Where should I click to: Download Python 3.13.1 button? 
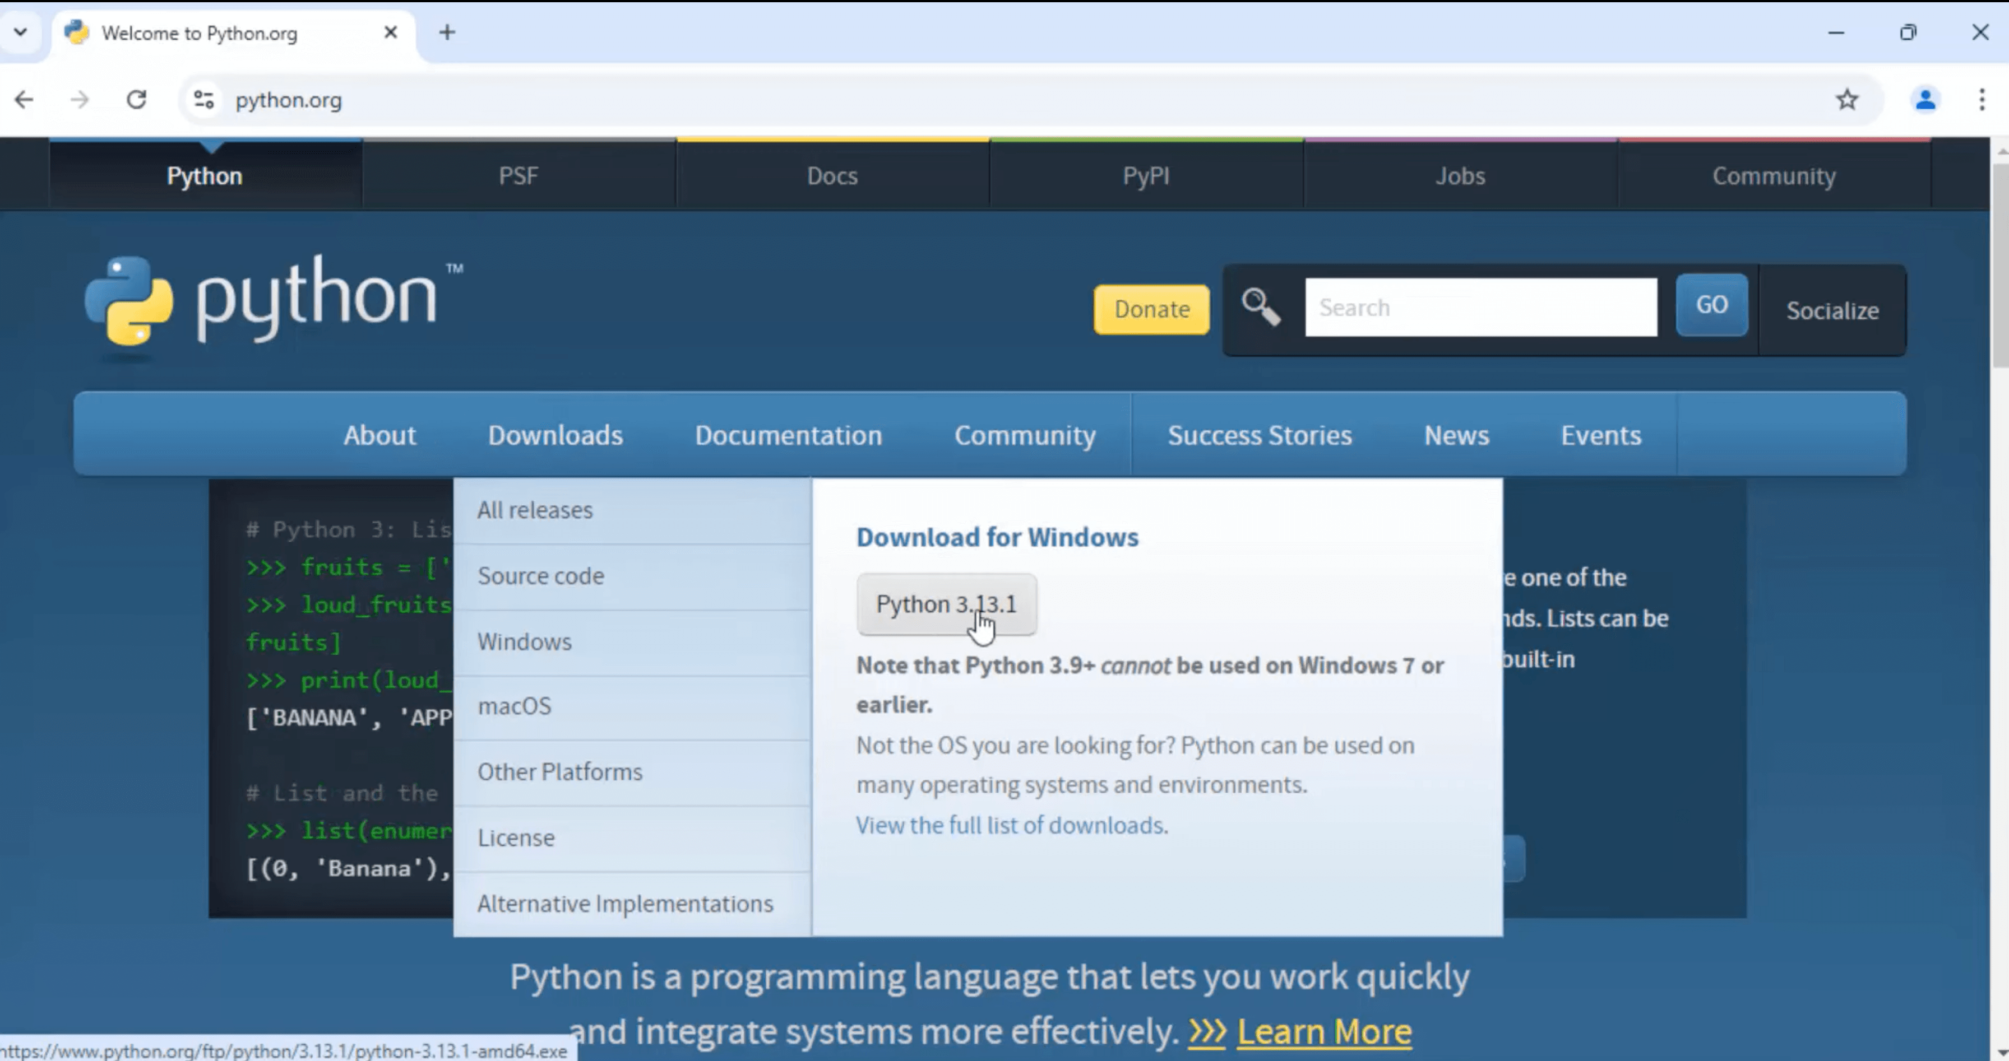point(946,604)
